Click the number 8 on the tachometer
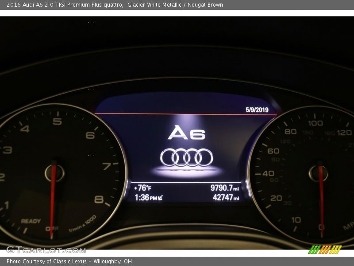 (99, 199)
